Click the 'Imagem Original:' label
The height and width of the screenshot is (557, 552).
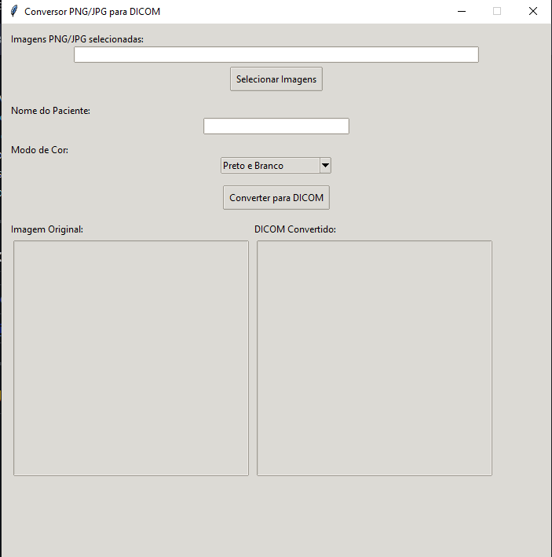(47, 229)
